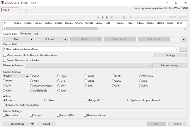Screen dimensions: 190x127
Task: Check Move source file to Recycle Bin
Action: pyautogui.click(x=30, y=55)
